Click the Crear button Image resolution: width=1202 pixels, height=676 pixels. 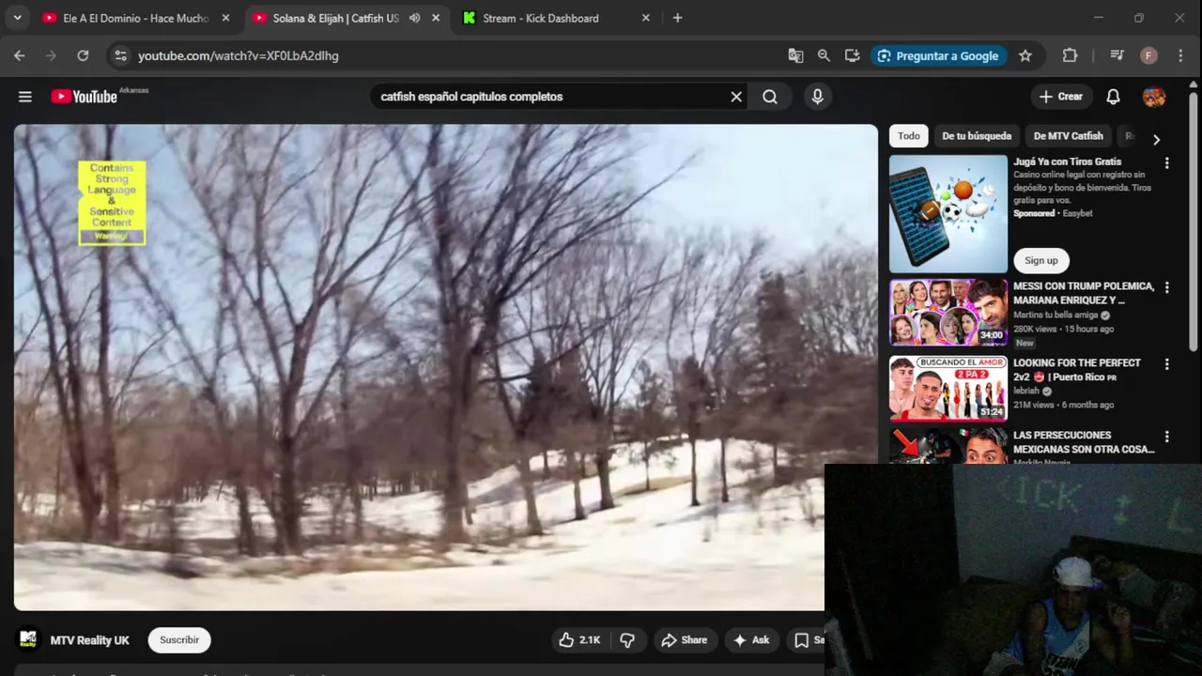point(1061,97)
